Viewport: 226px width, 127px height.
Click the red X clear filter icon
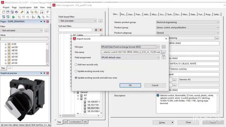[101, 30]
